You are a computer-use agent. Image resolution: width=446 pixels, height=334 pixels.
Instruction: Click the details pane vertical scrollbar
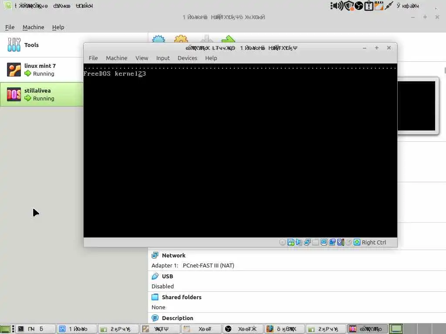point(445,70)
